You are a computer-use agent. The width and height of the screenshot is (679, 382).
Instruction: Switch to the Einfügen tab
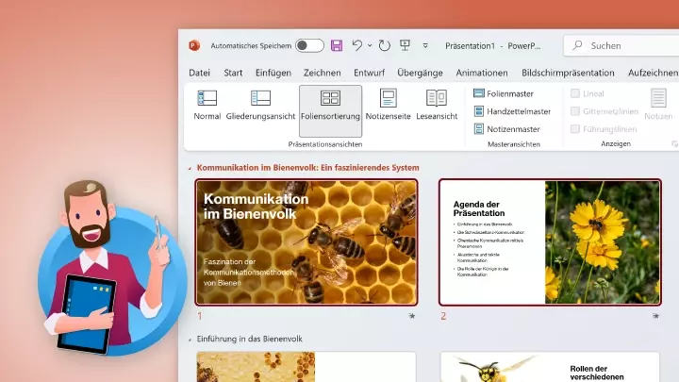point(273,73)
